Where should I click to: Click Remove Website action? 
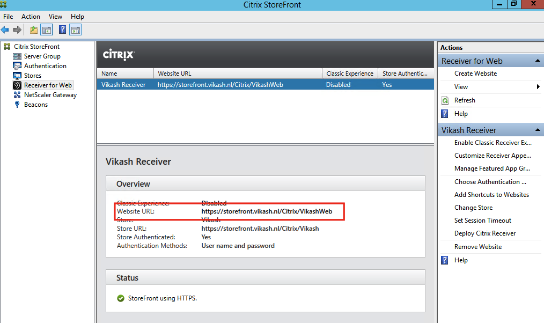pos(477,247)
